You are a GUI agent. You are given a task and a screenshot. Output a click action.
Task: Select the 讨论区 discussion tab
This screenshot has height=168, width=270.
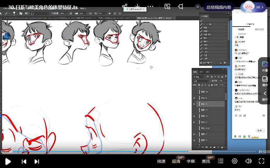point(241,29)
